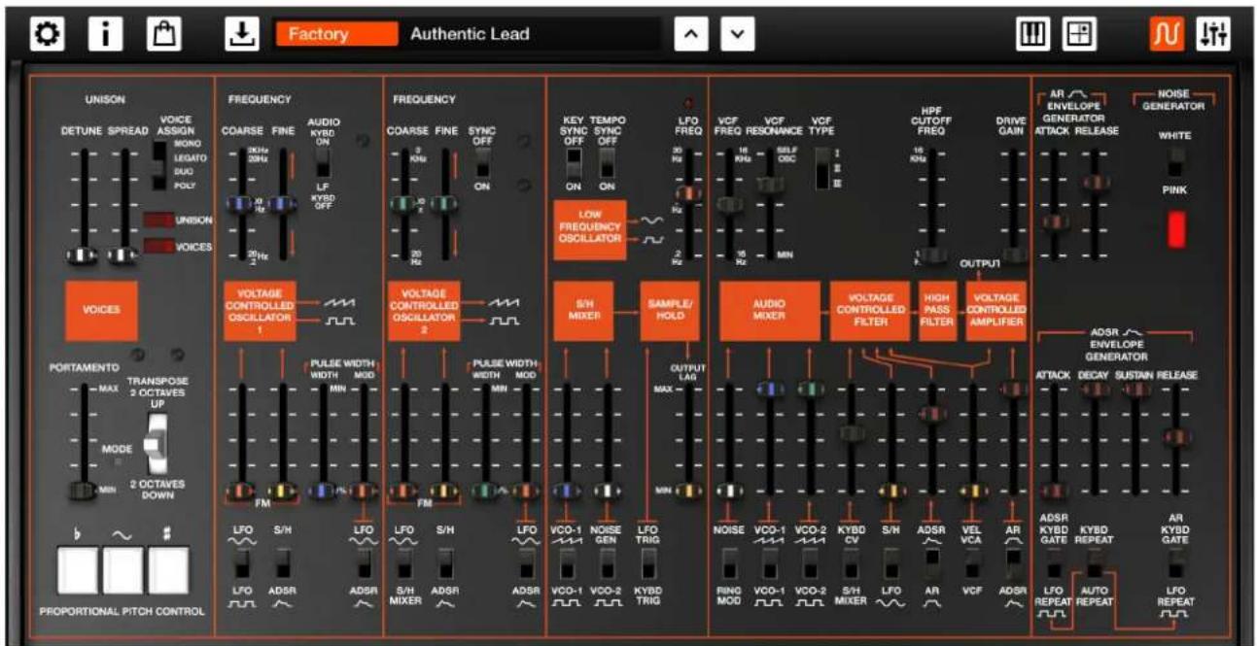Click the AR envelope Attack slider
1257x646 pixels.
(x=1054, y=222)
